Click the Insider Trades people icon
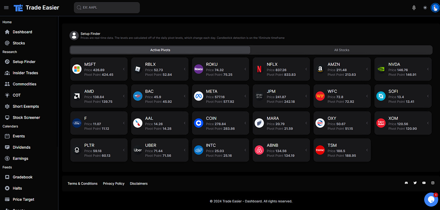 pyautogui.click(x=7, y=73)
